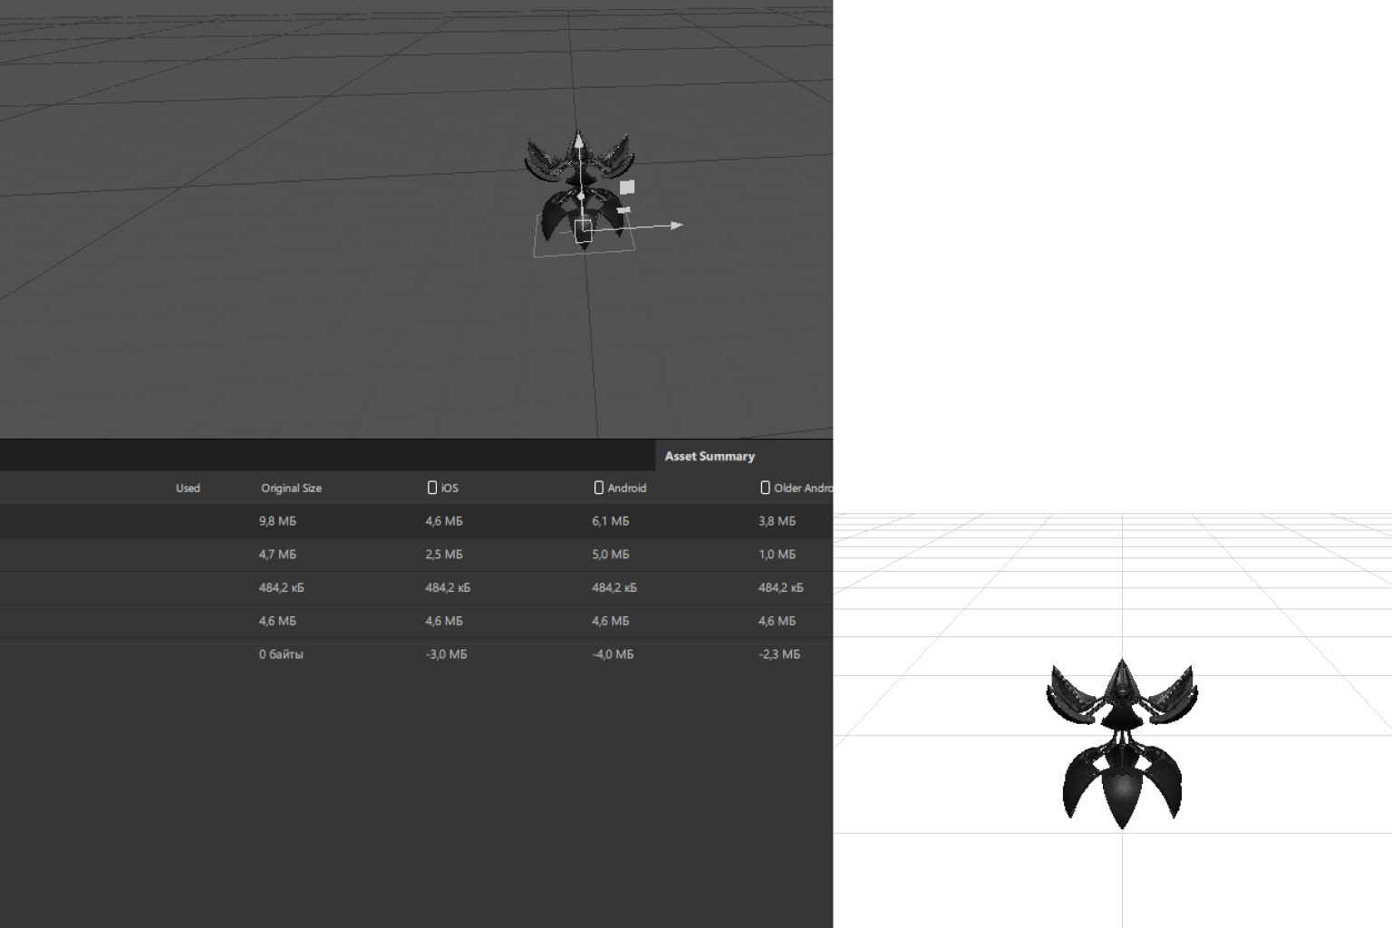Image resolution: width=1392 pixels, height=928 pixels.
Task: Click the Older Android device icon
Action: click(765, 488)
